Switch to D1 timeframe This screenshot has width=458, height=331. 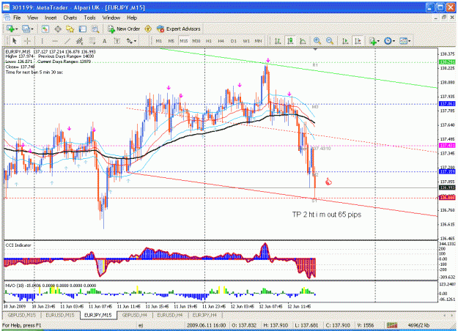[233, 41]
